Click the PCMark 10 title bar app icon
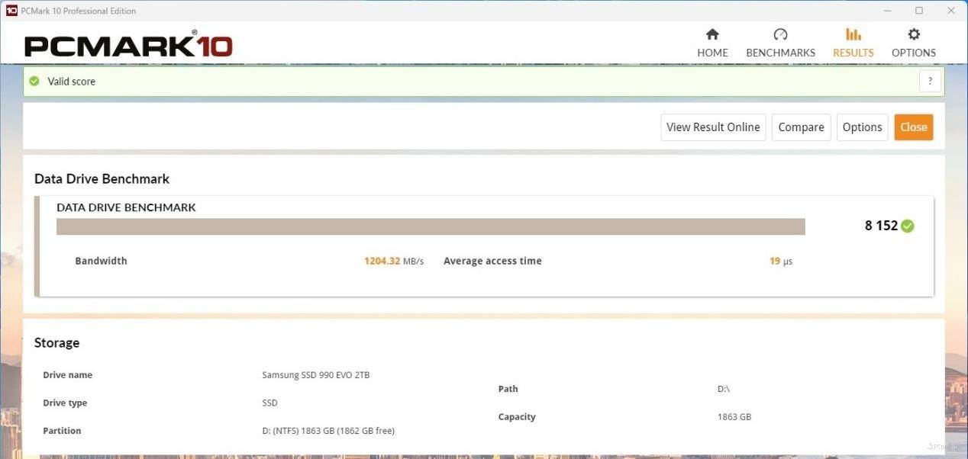 pyautogui.click(x=11, y=11)
